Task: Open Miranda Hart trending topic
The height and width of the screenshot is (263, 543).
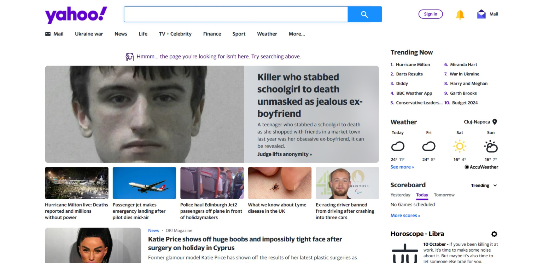Action: (x=463, y=64)
